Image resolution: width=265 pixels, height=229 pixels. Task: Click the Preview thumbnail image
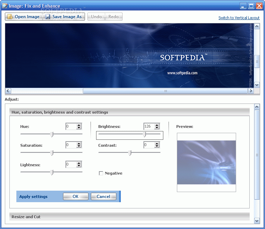206,162
